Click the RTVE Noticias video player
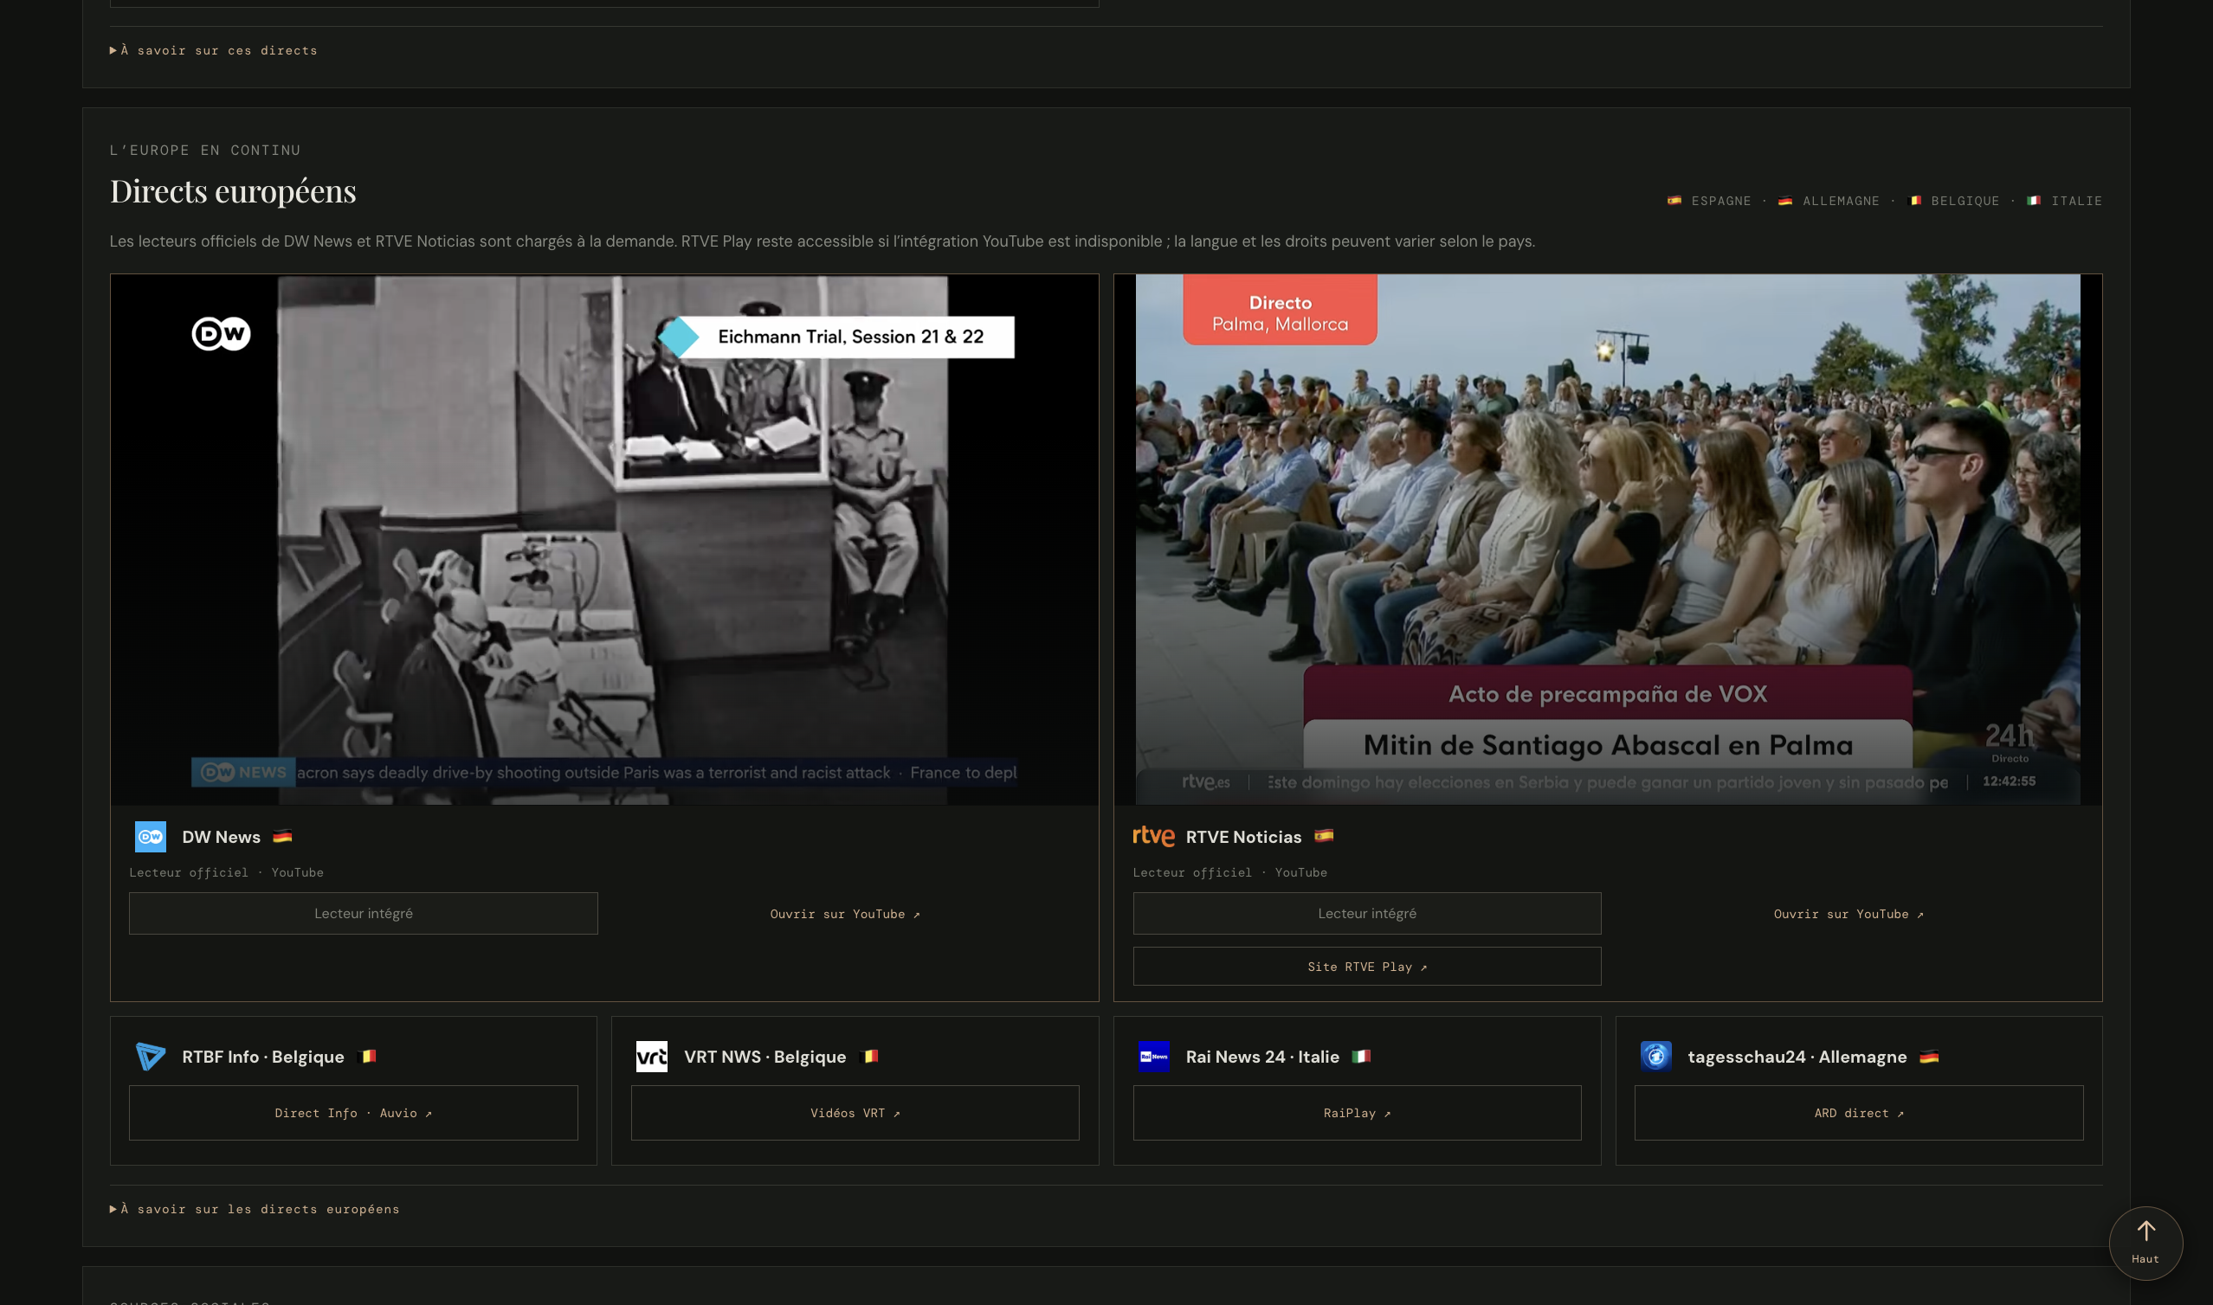This screenshot has width=2213, height=1305. tap(1608, 539)
